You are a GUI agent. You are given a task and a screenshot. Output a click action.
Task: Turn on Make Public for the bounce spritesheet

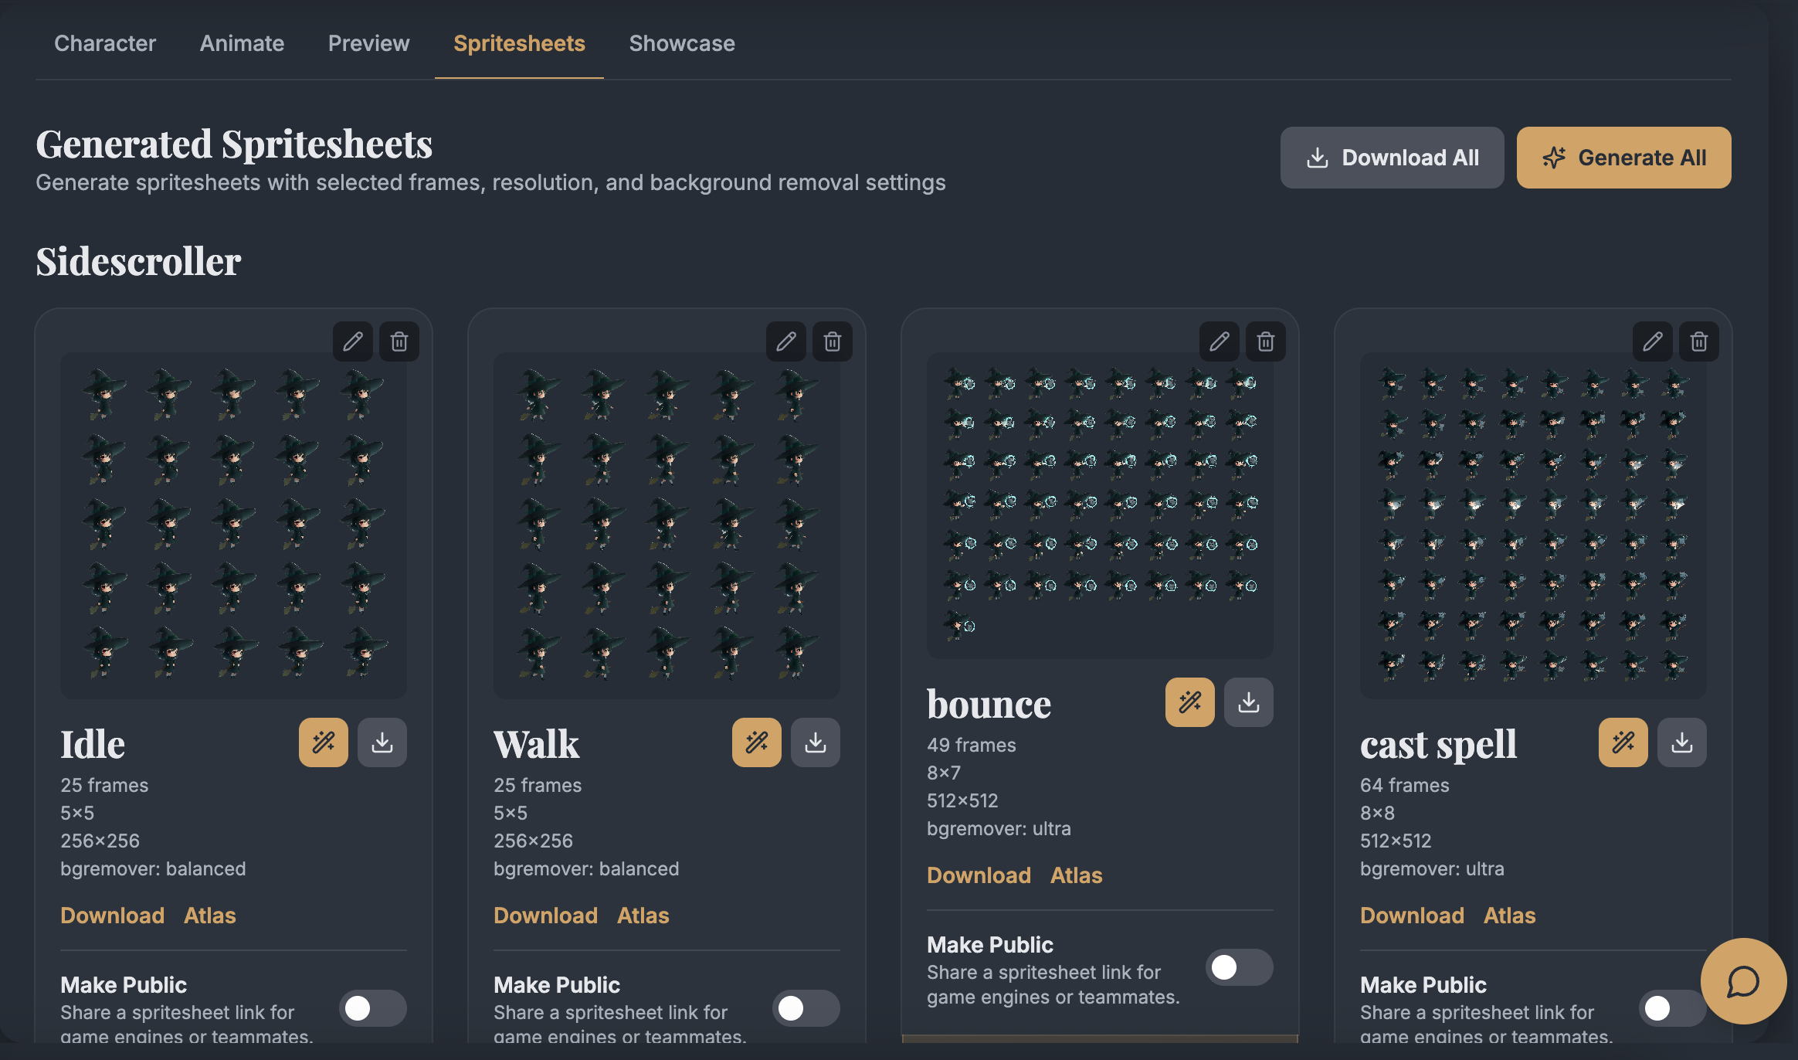(1240, 967)
